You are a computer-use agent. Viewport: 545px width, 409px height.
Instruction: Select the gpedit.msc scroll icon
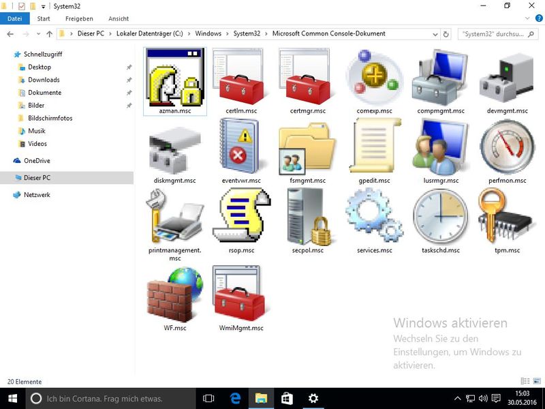click(373, 146)
